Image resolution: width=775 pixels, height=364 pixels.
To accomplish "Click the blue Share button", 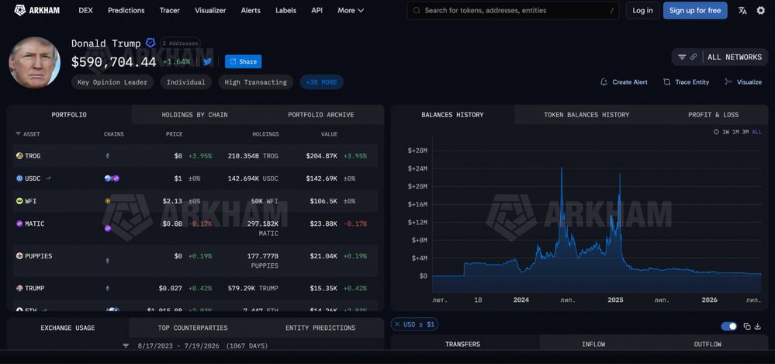I will tap(243, 61).
